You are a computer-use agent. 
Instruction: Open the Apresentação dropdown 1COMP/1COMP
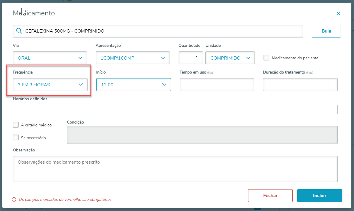pyautogui.click(x=133, y=58)
